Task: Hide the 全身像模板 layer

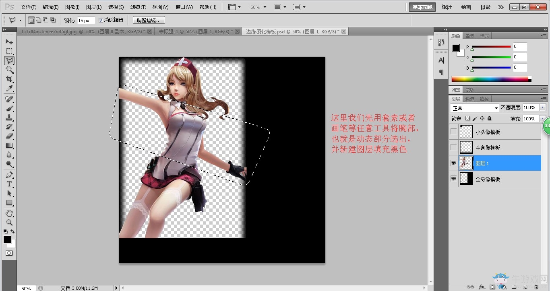Action: tap(454, 179)
